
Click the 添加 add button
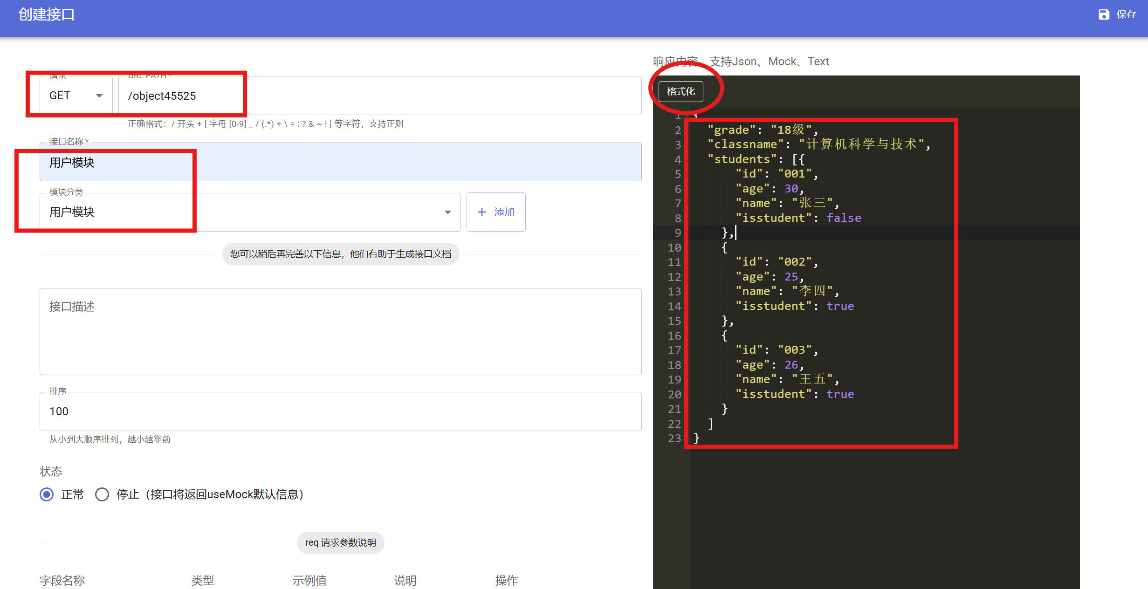coord(496,212)
